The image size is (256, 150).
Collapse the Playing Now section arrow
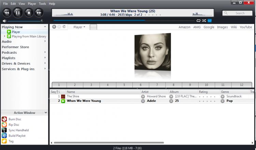45,27
